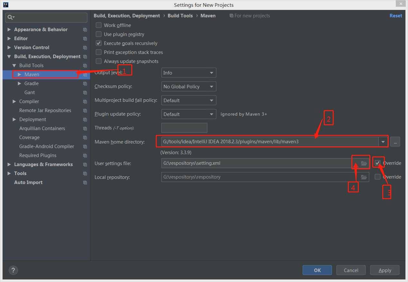Enable Work offline checkbox
The image size is (408, 282).
pos(99,25)
